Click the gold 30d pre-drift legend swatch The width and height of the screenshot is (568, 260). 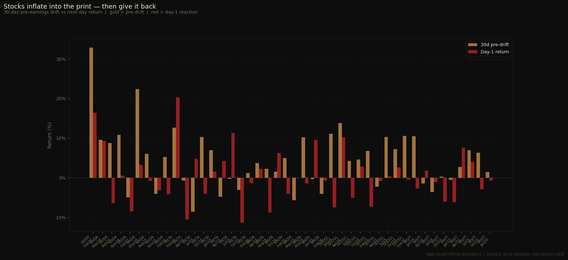point(472,45)
